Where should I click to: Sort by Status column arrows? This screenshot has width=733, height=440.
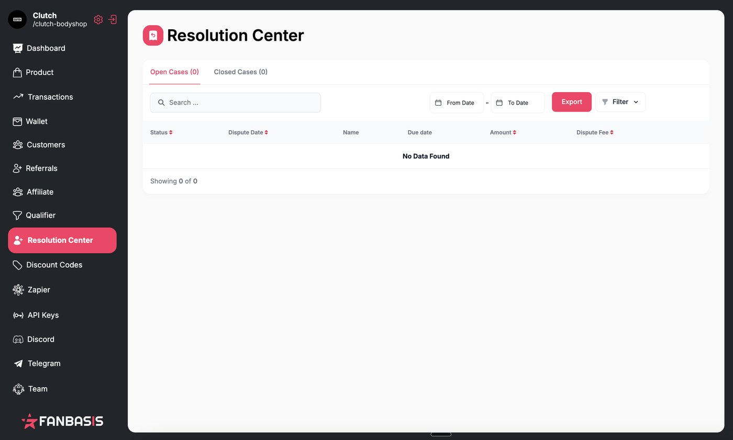click(171, 132)
